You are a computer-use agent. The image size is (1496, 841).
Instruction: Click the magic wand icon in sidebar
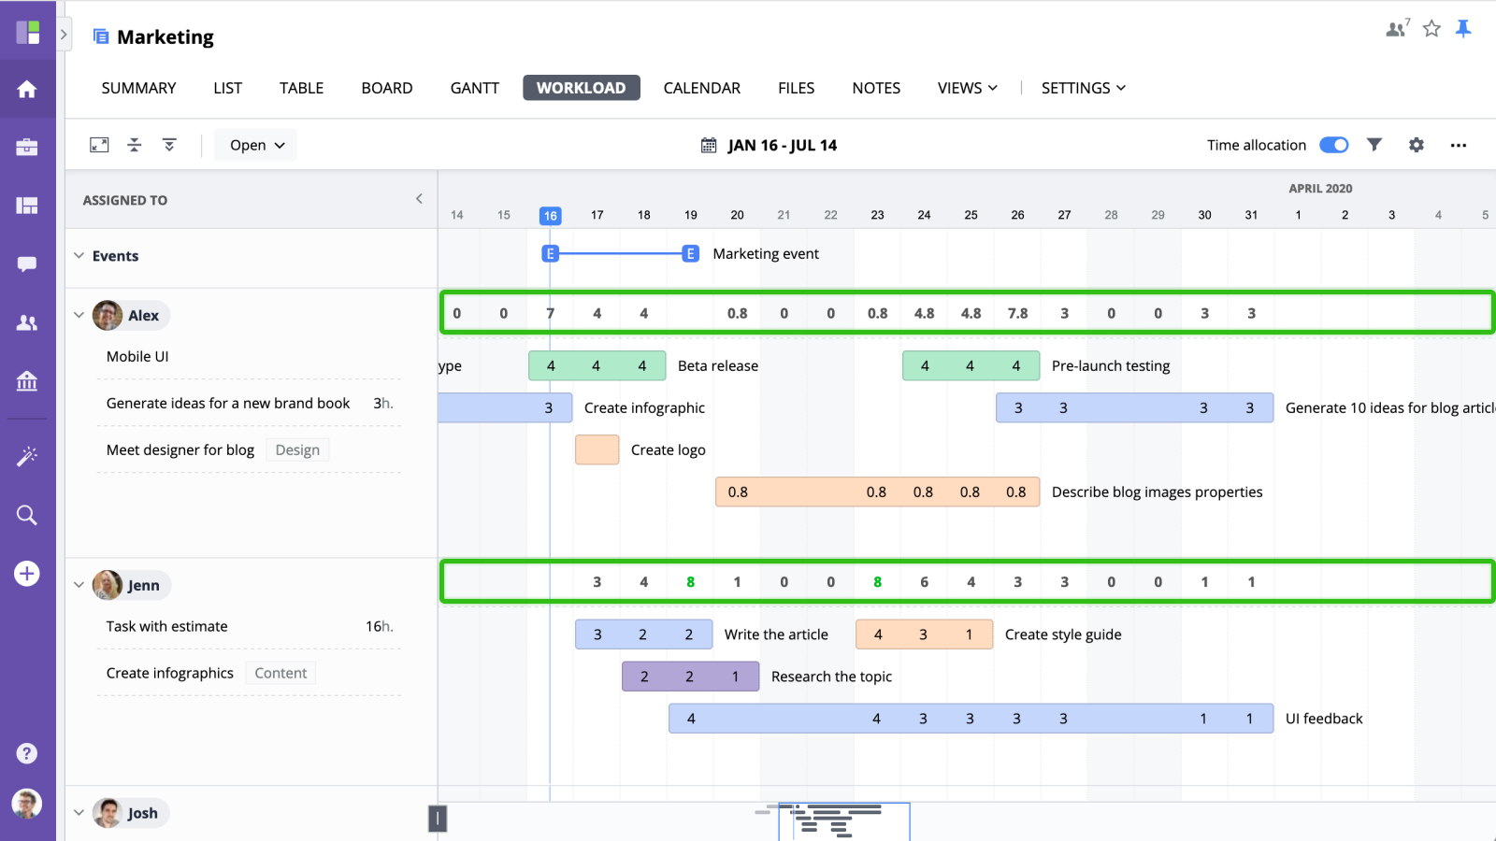(27, 456)
